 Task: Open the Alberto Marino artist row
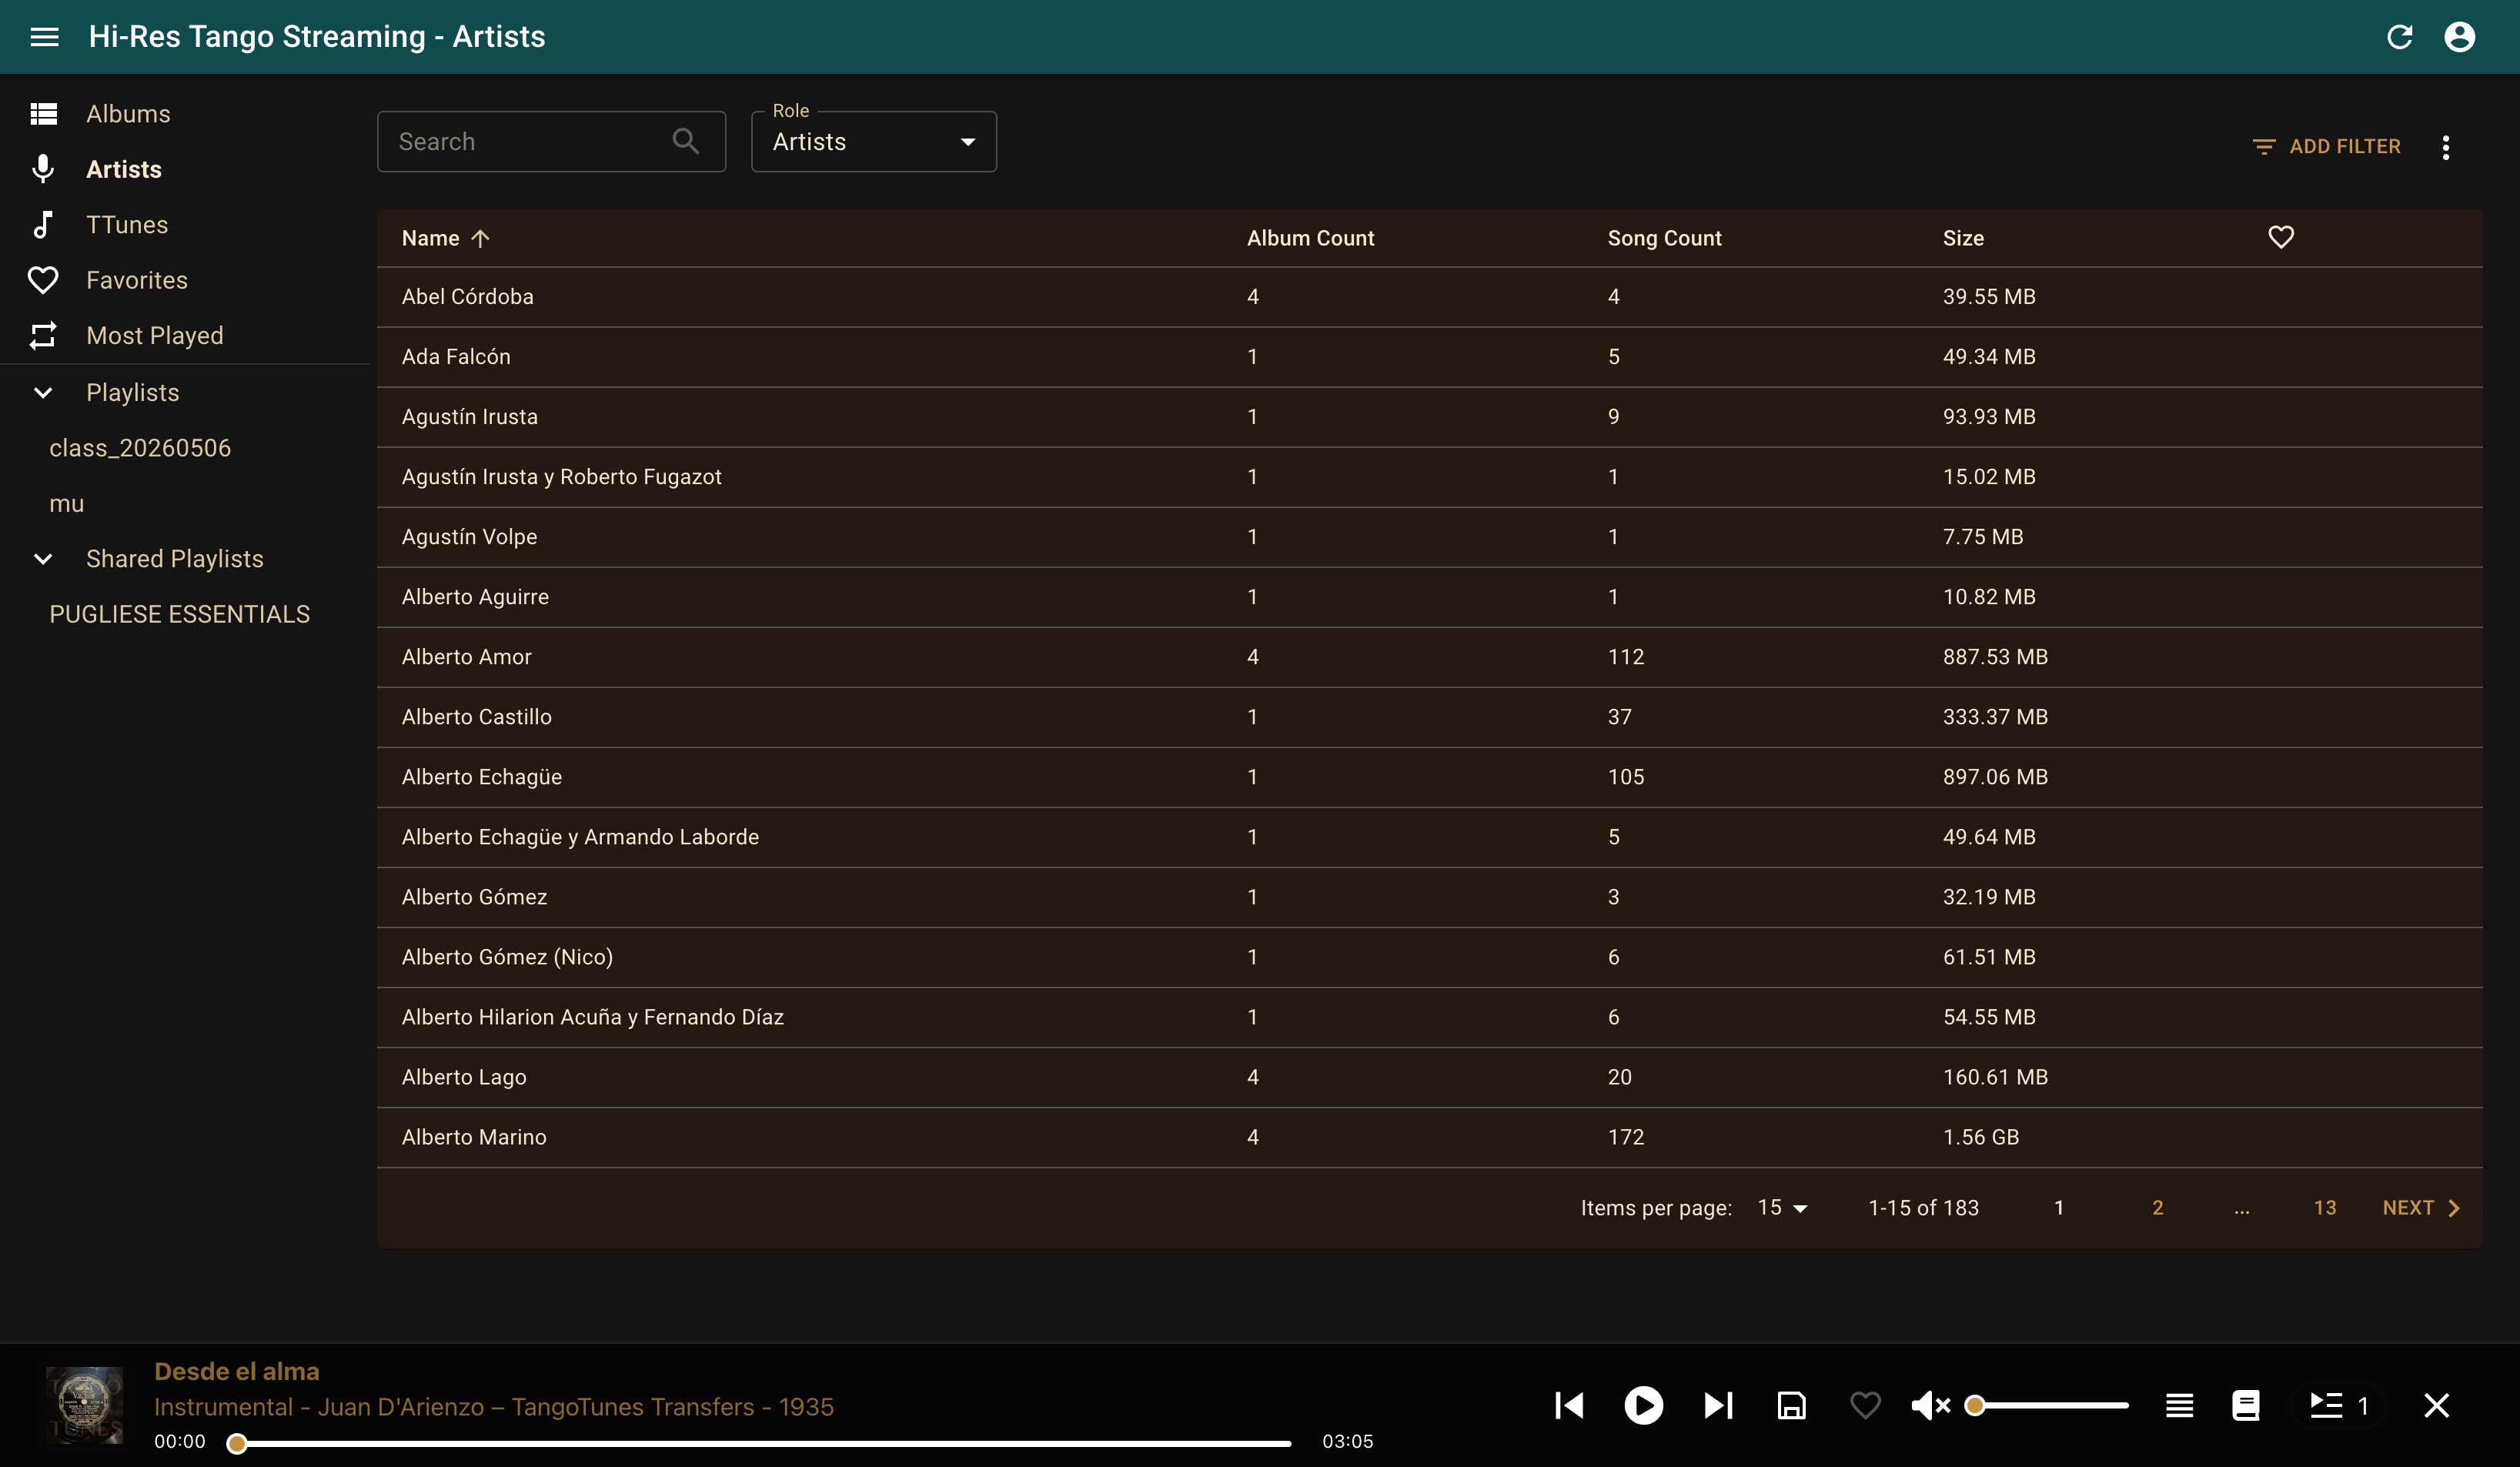[1429, 1137]
